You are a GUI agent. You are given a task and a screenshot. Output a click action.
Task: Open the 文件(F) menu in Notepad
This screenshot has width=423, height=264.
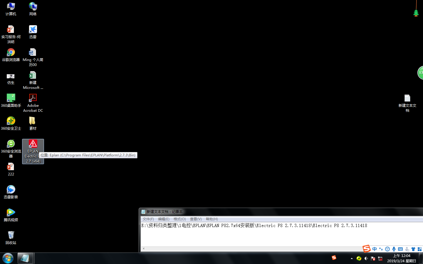(x=148, y=219)
